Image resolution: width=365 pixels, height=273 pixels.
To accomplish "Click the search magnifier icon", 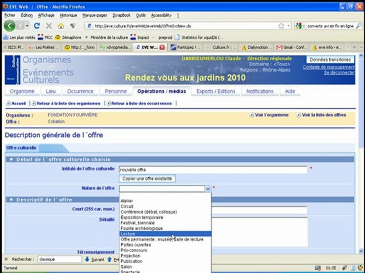I will click(x=359, y=26).
